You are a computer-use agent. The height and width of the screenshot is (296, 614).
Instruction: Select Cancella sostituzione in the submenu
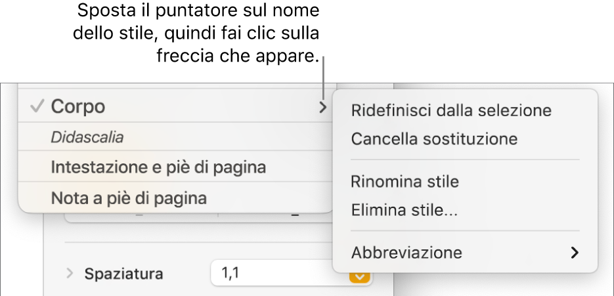click(434, 139)
